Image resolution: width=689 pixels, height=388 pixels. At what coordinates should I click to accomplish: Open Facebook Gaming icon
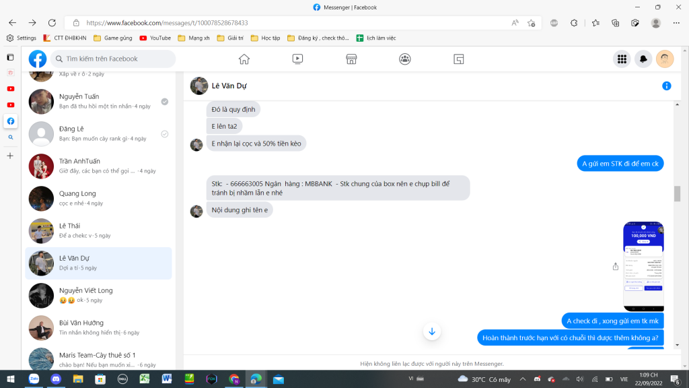coord(459,59)
